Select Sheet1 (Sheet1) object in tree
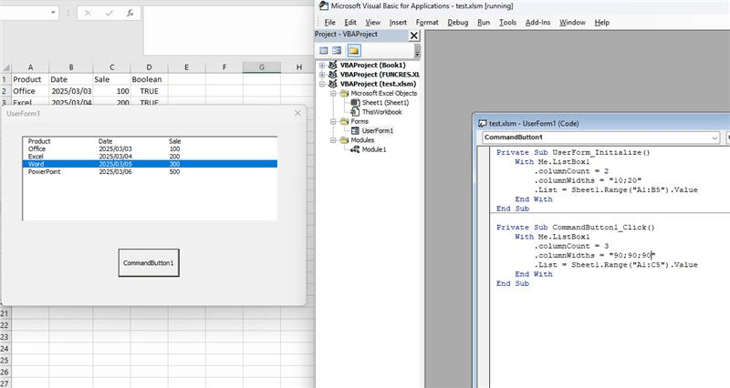Image resolution: width=730 pixels, height=388 pixels. pyautogui.click(x=385, y=103)
